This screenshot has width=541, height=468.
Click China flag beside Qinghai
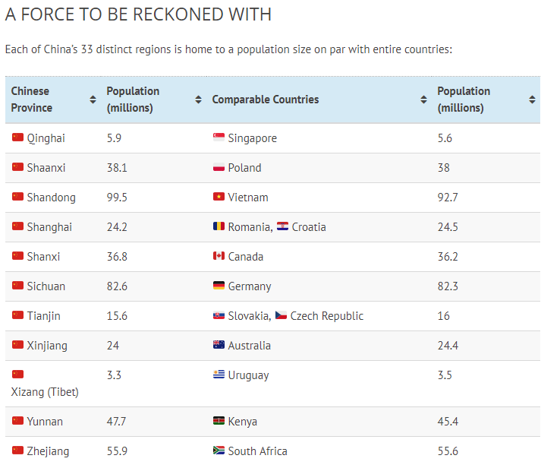17,138
